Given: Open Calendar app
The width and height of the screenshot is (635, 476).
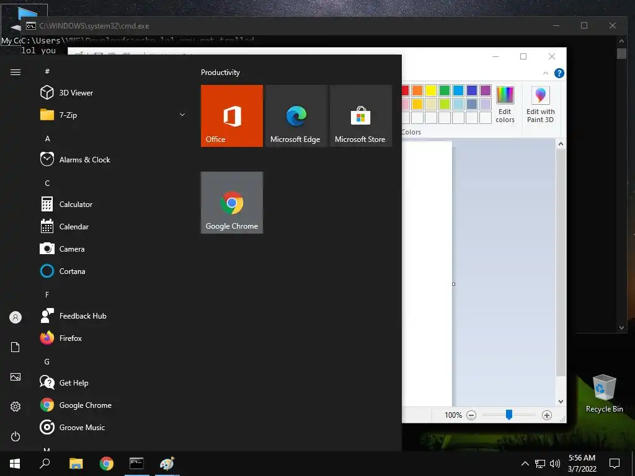Looking at the screenshot, I should pyautogui.click(x=64, y=227).
